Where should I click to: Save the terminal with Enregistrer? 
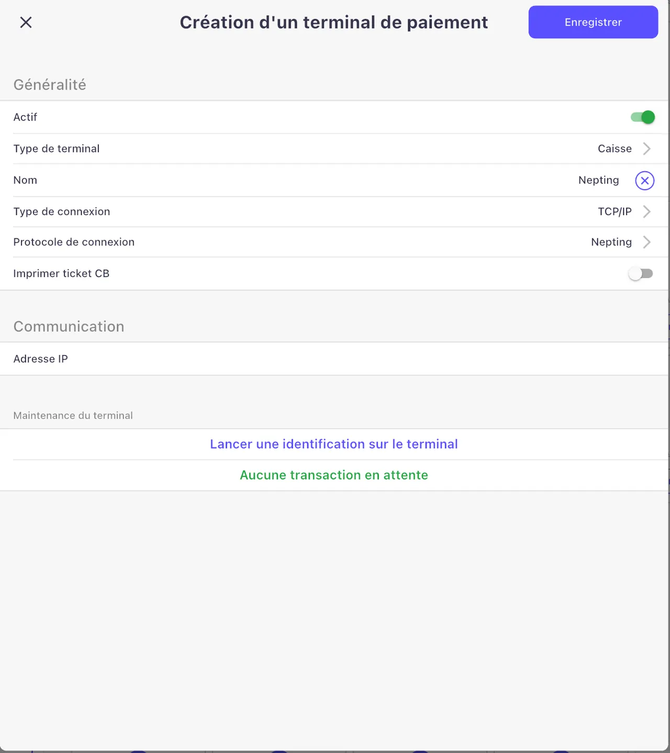[x=593, y=22]
